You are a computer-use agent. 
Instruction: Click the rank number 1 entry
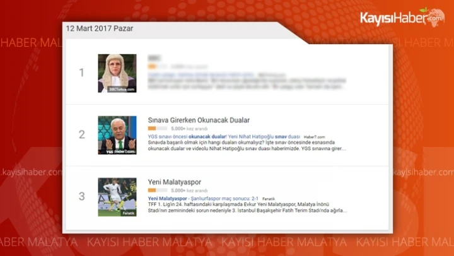pos(81,73)
